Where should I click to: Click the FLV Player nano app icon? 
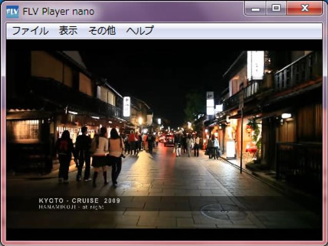(12, 12)
